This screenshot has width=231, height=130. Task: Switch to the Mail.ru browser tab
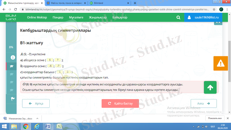click(x=66, y=3)
